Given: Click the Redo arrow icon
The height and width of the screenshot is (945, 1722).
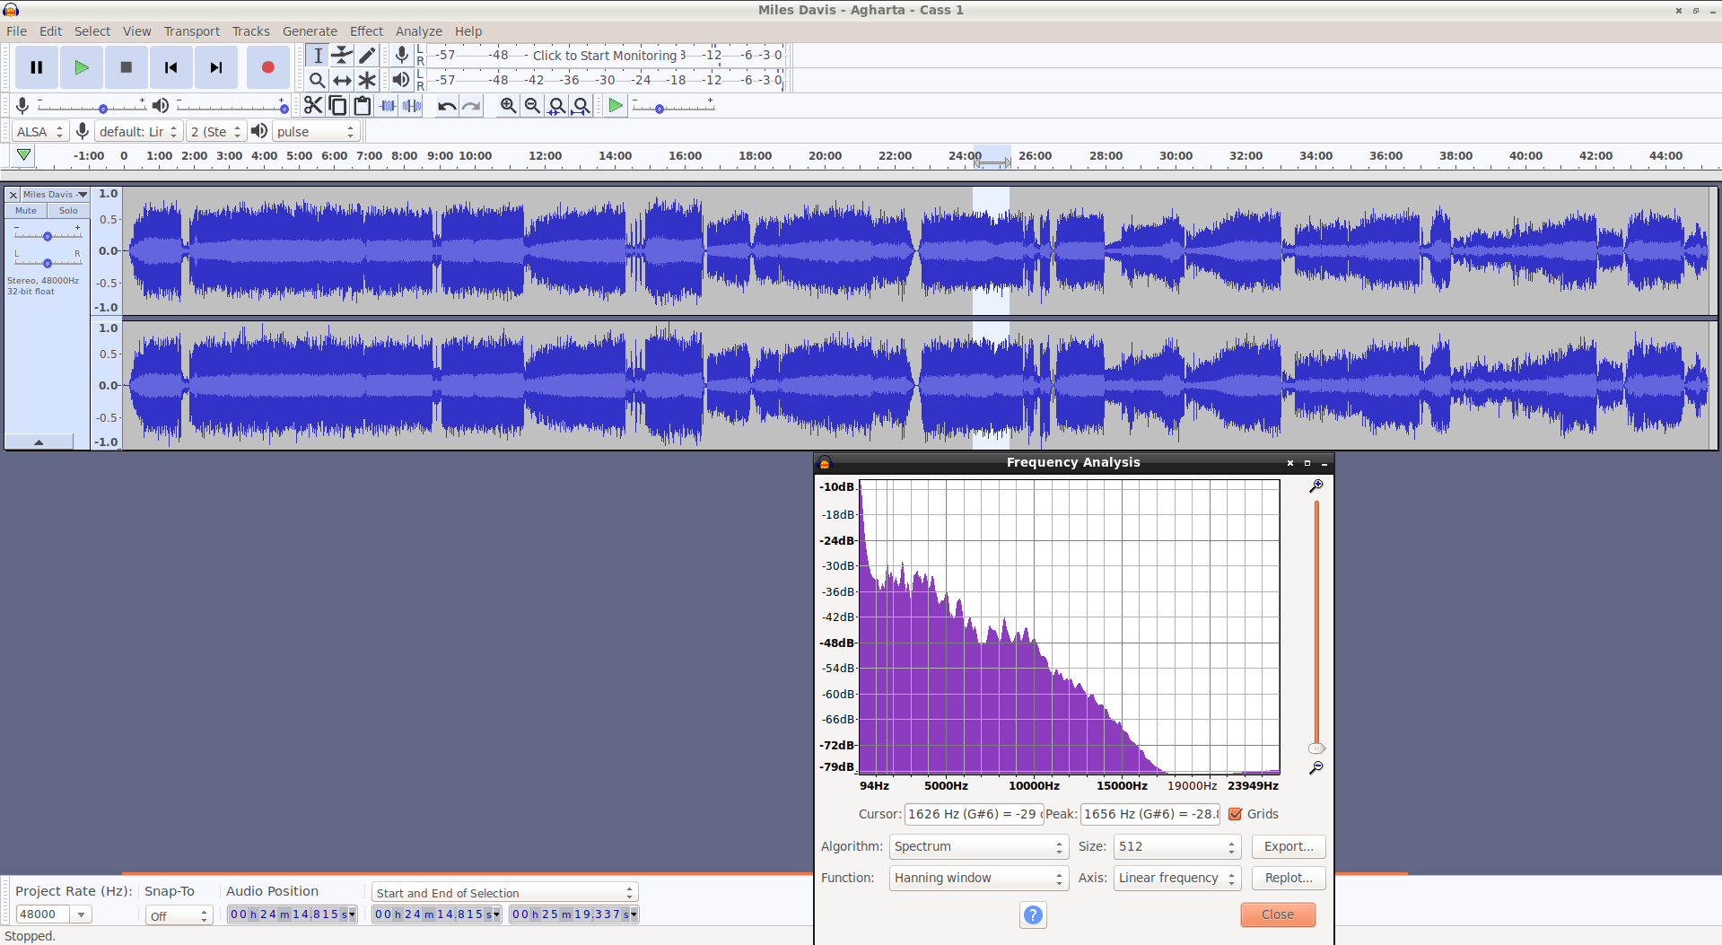Looking at the screenshot, I should click(x=471, y=106).
